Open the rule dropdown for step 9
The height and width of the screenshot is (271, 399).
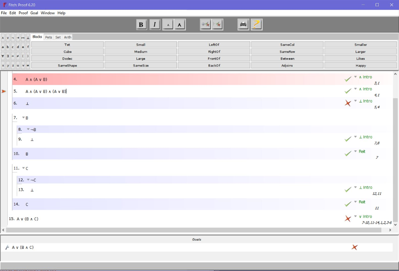(x=355, y=137)
